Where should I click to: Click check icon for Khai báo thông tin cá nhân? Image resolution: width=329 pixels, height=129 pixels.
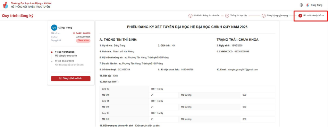pos(191,16)
